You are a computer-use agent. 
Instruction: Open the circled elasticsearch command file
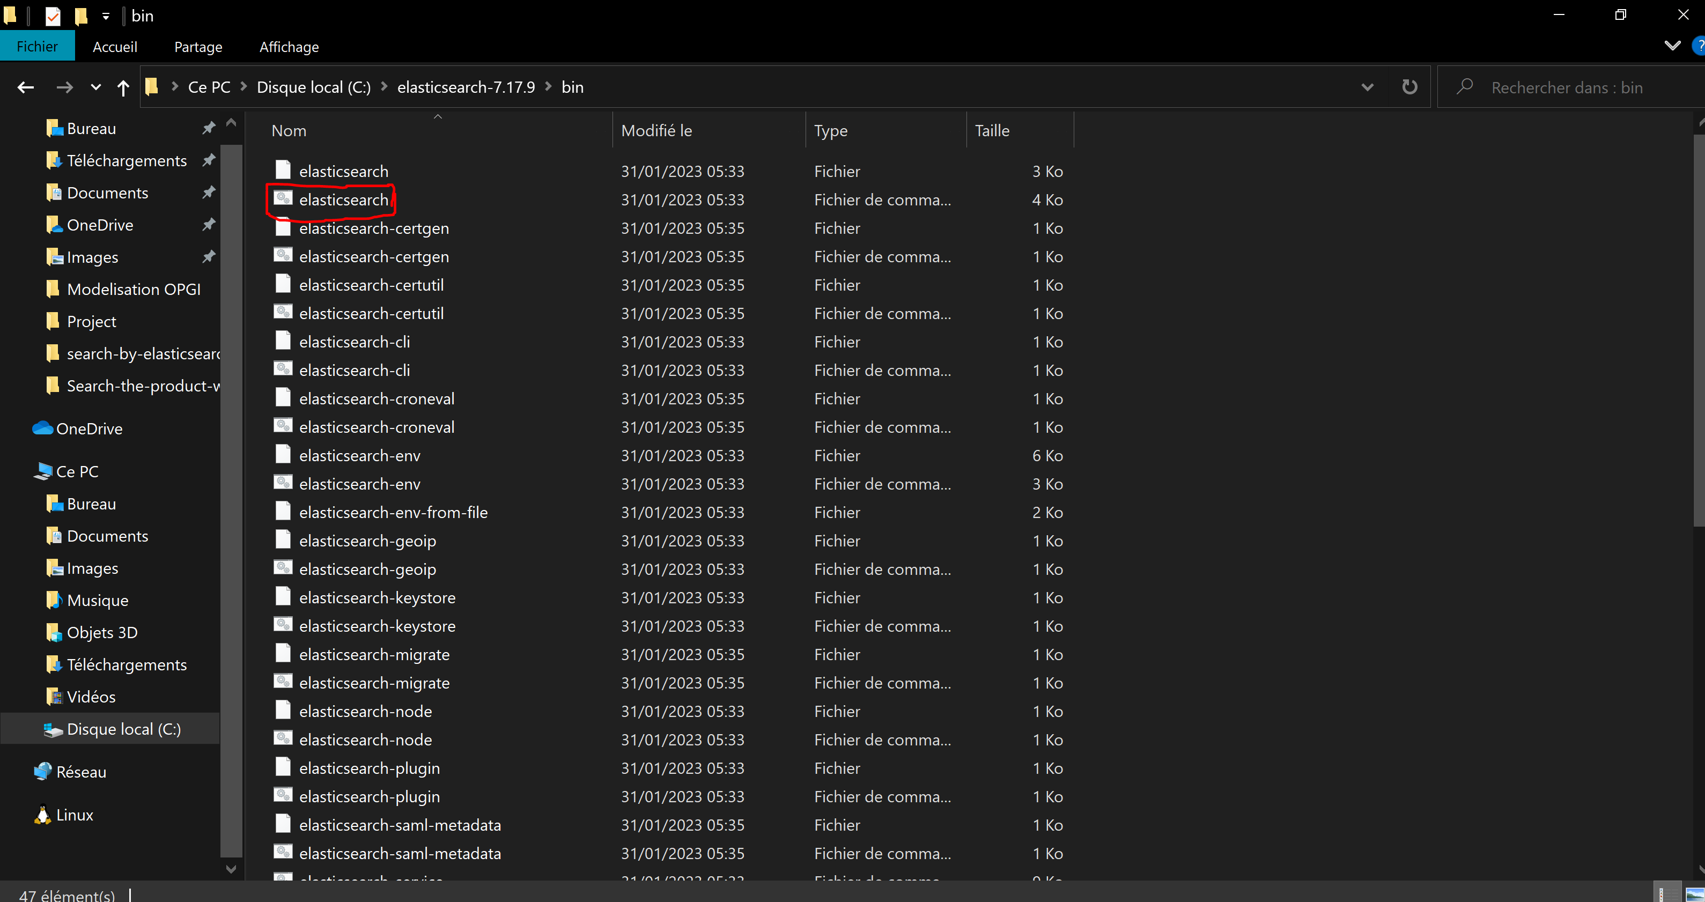pos(343,200)
